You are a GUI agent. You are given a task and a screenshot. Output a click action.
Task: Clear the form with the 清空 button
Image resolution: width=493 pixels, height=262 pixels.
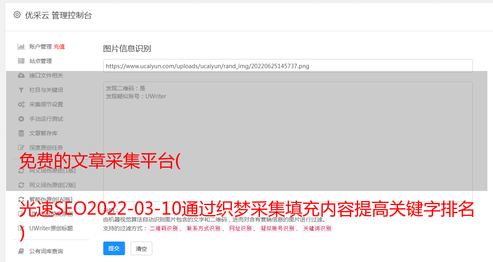coord(141,248)
